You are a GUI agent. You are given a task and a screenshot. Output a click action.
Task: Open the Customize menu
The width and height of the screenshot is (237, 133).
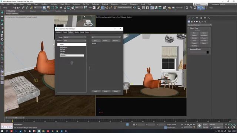click(x=96, y=4)
